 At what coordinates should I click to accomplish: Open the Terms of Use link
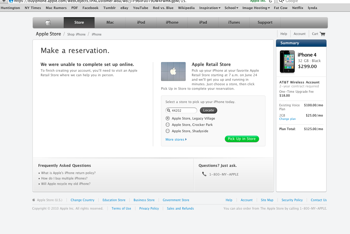click(121, 208)
